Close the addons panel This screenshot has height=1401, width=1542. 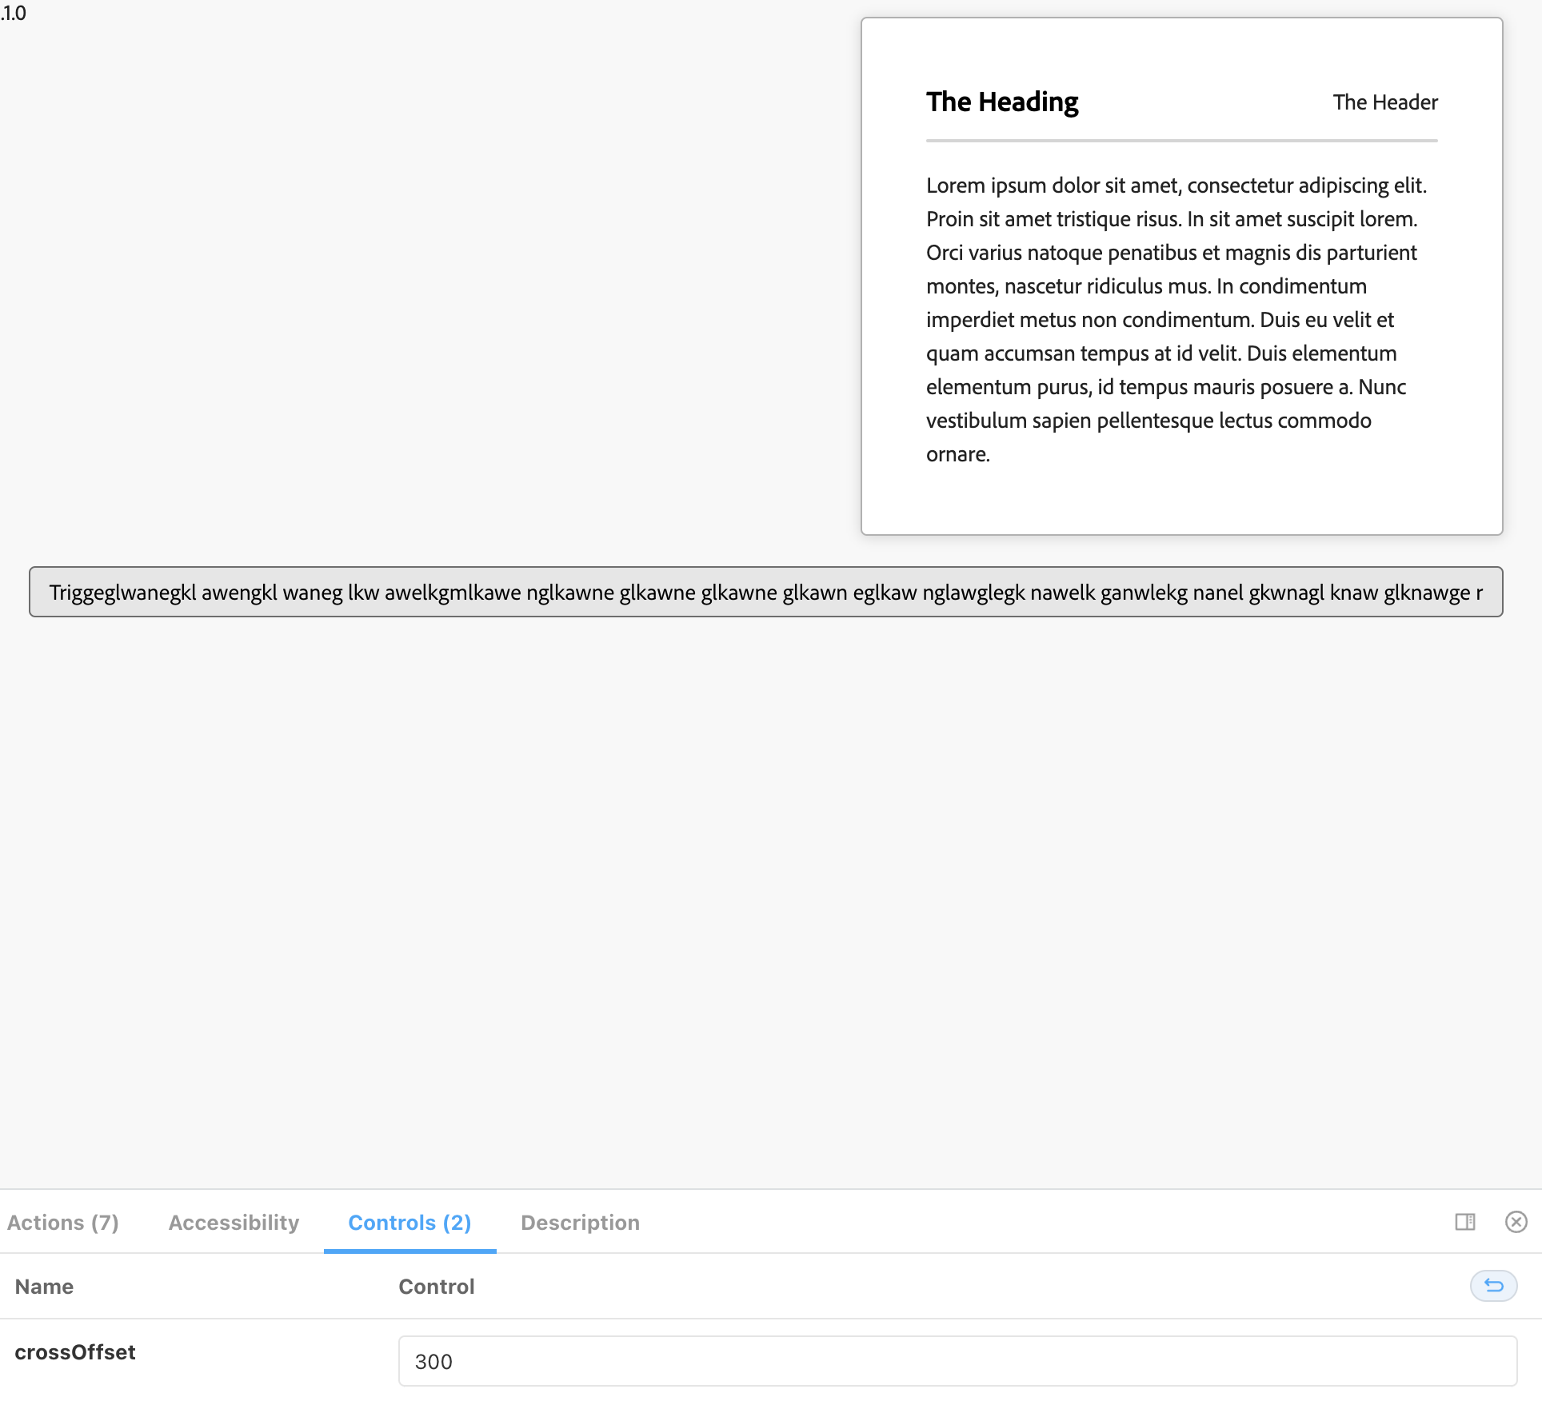(x=1516, y=1222)
